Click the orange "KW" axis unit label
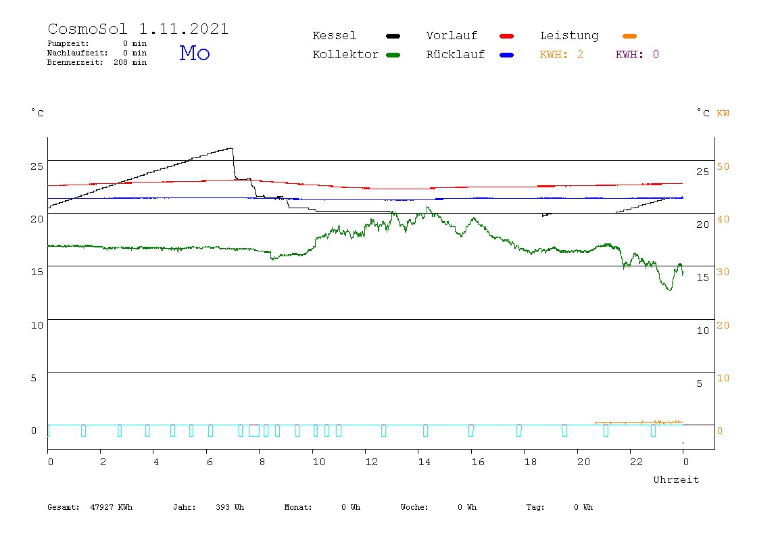 [x=723, y=114]
